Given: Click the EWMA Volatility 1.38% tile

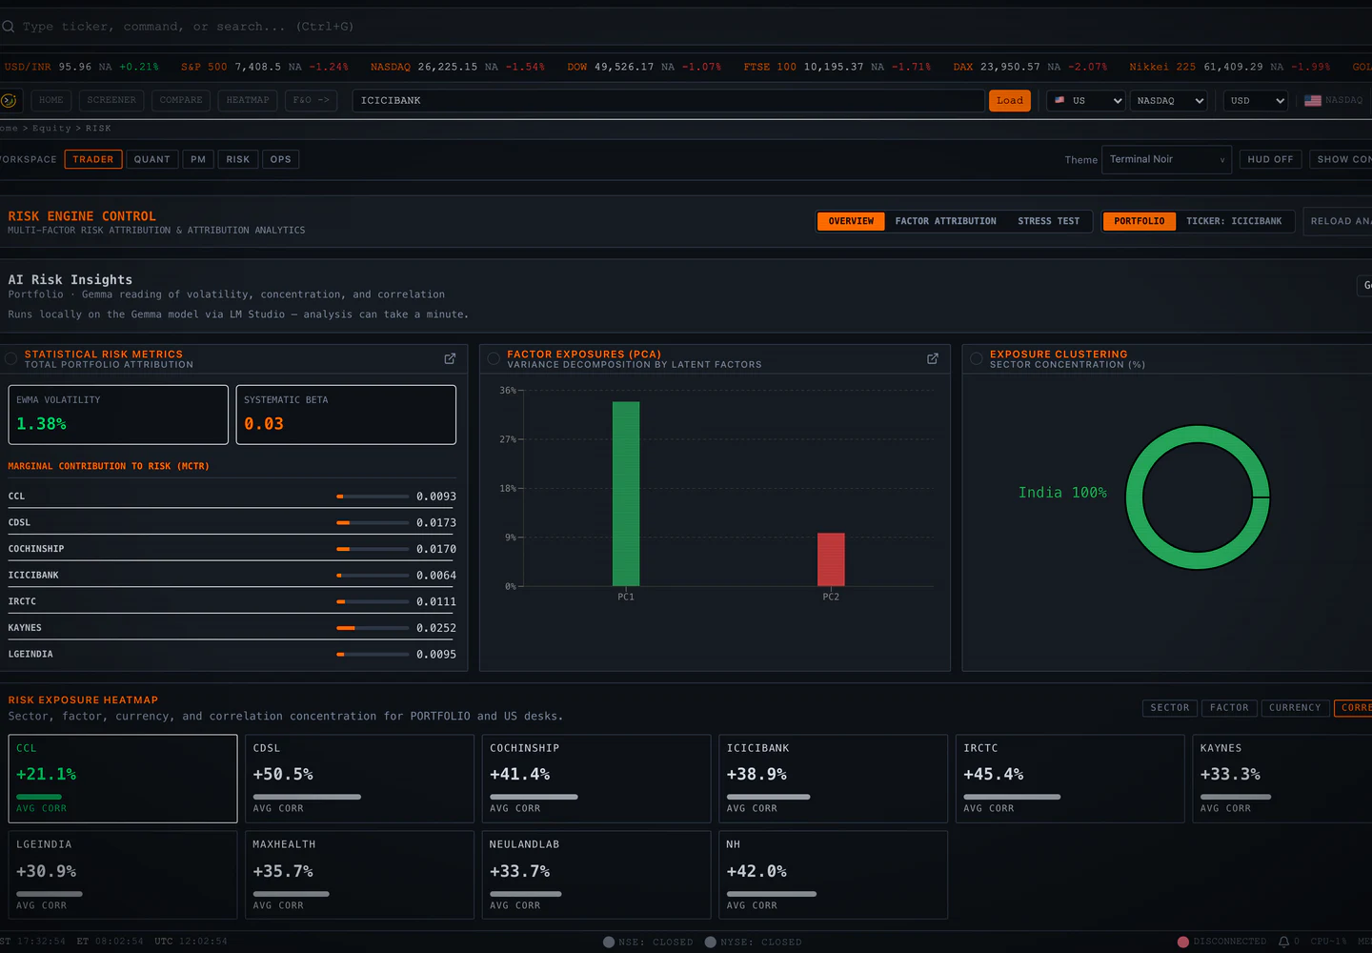Looking at the screenshot, I should coord(118,415).
